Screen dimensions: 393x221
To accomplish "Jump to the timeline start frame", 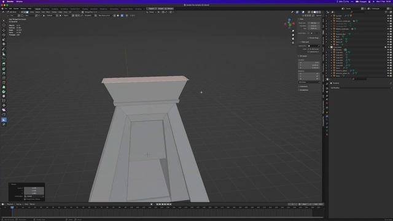I will pos(157,204).
